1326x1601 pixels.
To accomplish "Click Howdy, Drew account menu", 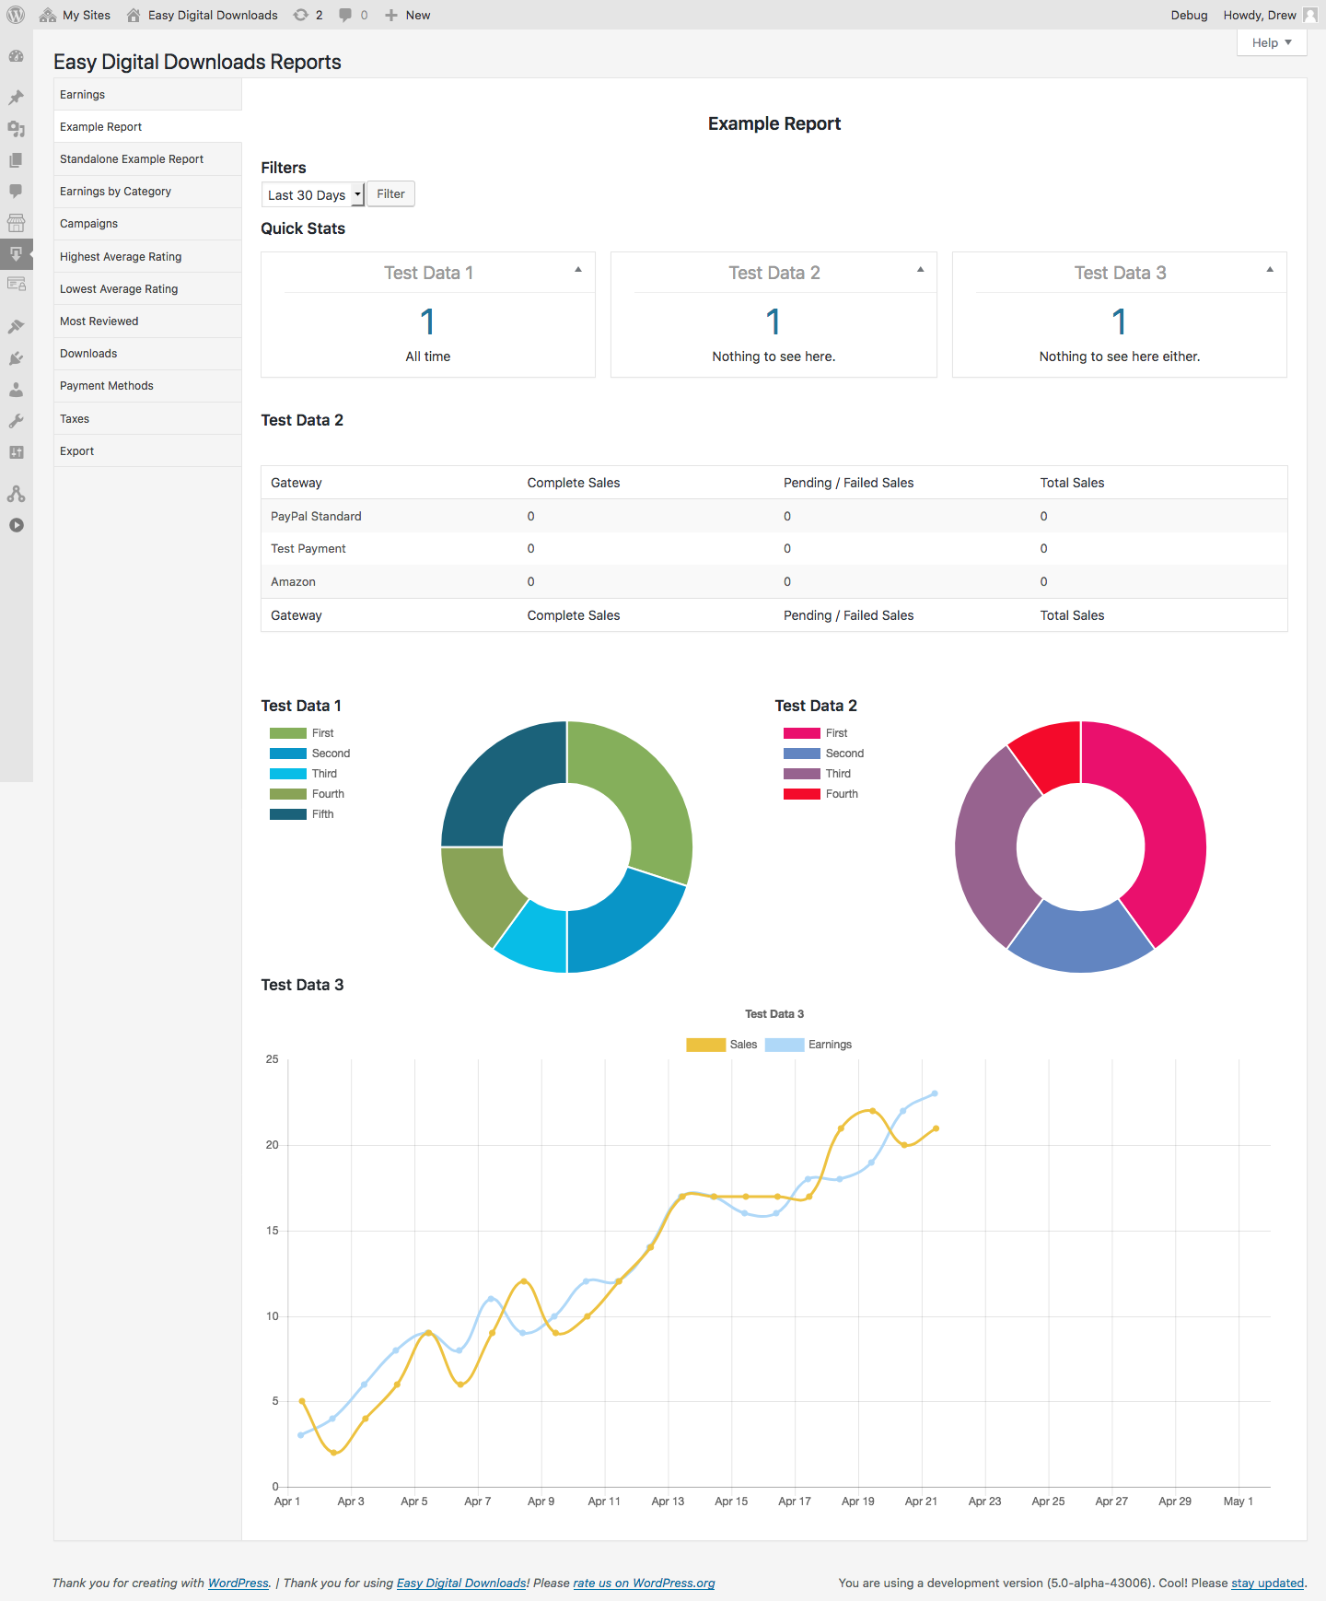I will [1270, 15].
